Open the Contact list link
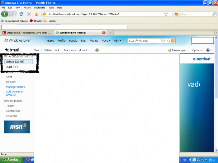The height and width of the screenshot is (163, 218). pos(13,111)
